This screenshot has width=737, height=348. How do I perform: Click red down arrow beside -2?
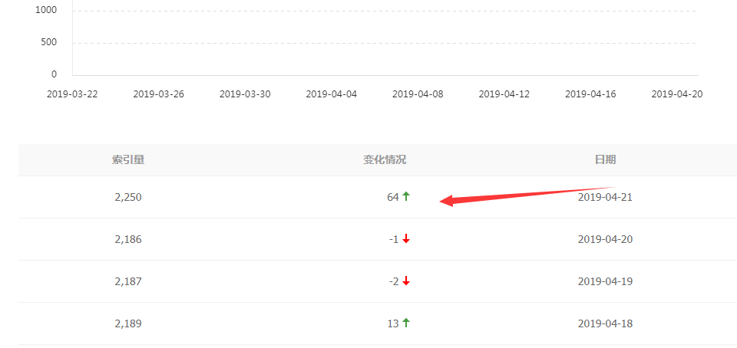click(406, 281)
